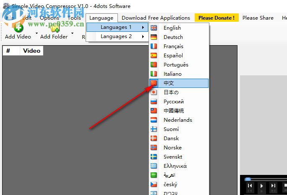Click the Greek flag icon
The image size is (287, 195).
click(154, 166)
